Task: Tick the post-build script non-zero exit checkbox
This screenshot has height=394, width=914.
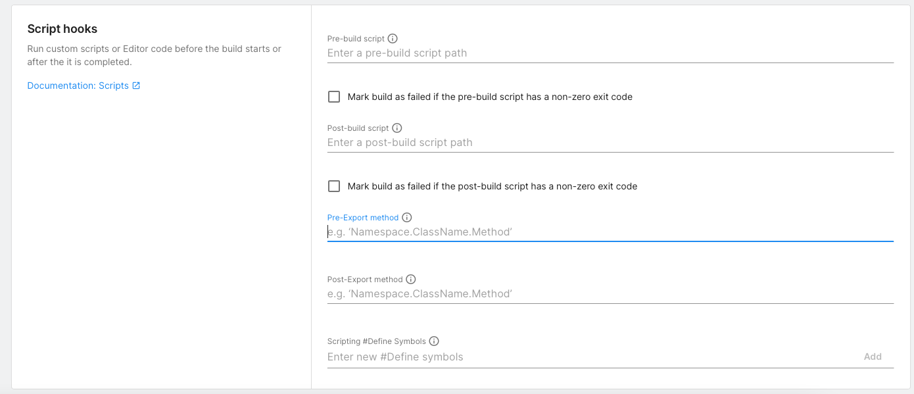Action: tap(334, 186)
